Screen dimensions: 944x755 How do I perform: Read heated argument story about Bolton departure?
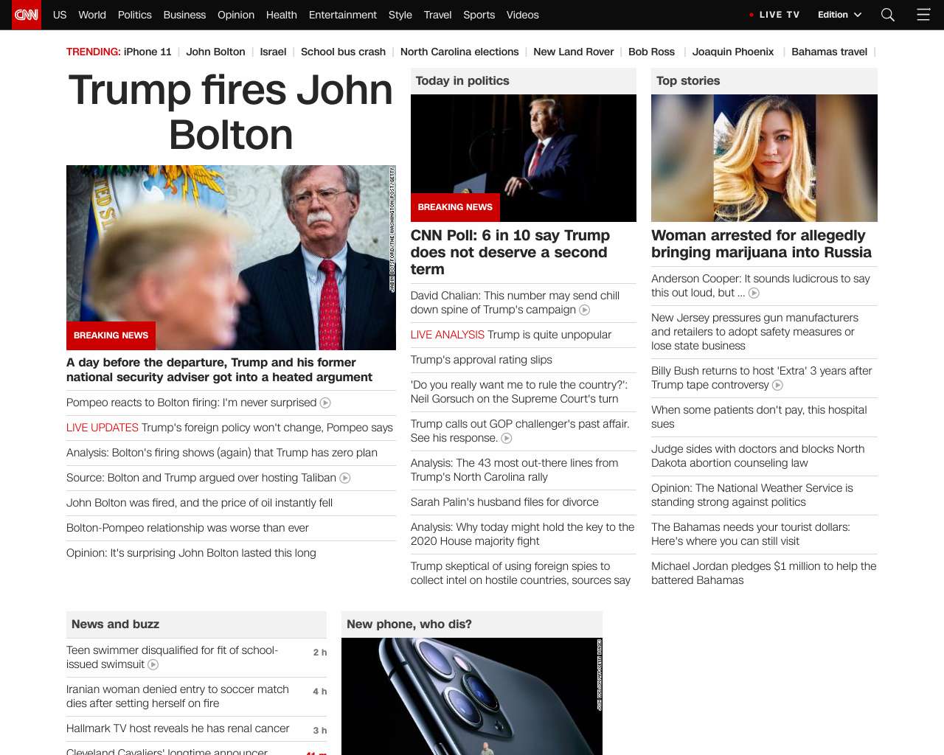coord(219,369)
